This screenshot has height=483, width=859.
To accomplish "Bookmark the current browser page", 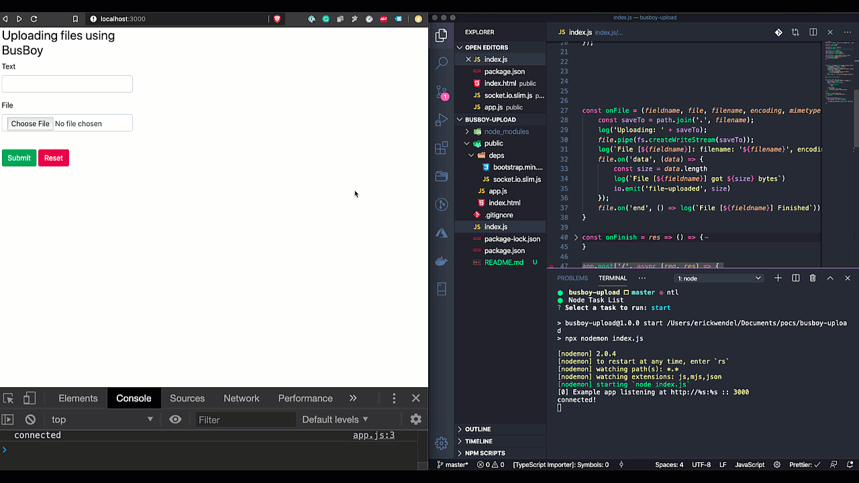I will [x=75, y=19].
